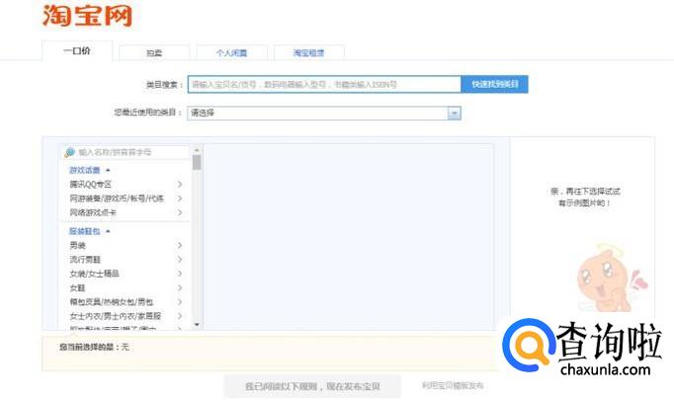Image resolution: width=674 pixels, height=400 pixels.
Task: Expand chevron beside 女士内衣/男士内衣/家居服
Action: 180,316
